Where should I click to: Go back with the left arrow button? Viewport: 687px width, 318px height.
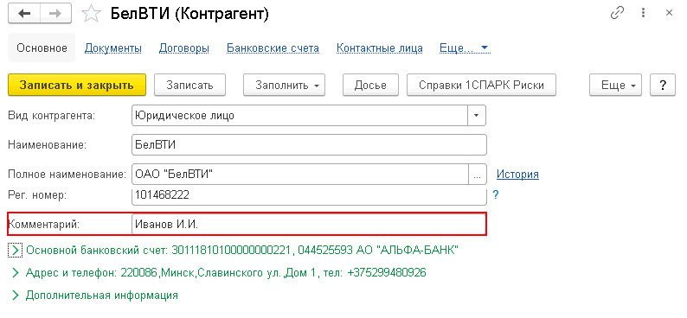(x=24, y=14)
